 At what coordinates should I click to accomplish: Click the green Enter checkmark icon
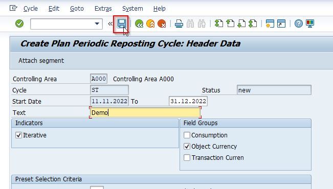(x=19, y=23)
